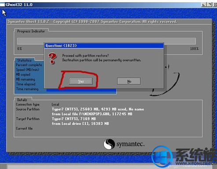Click the Windows logo watermark icon
Viewport: 217px width, 169px height.
162,157
